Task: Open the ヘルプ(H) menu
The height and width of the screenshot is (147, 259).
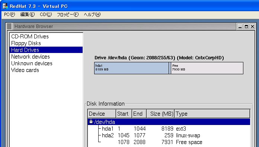Action: [92, 15]
